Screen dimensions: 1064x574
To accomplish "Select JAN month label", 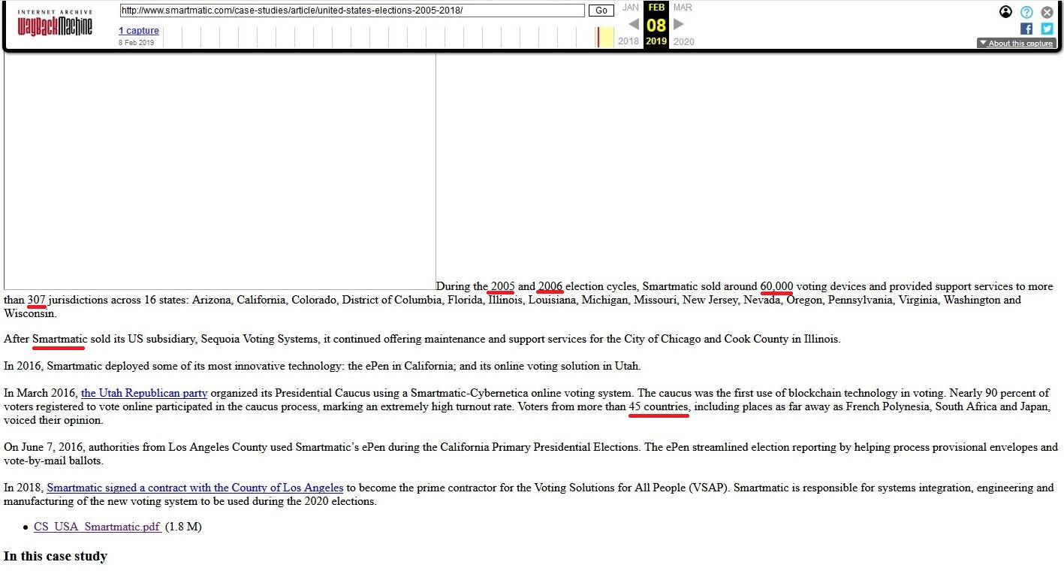I will [631, 8].
